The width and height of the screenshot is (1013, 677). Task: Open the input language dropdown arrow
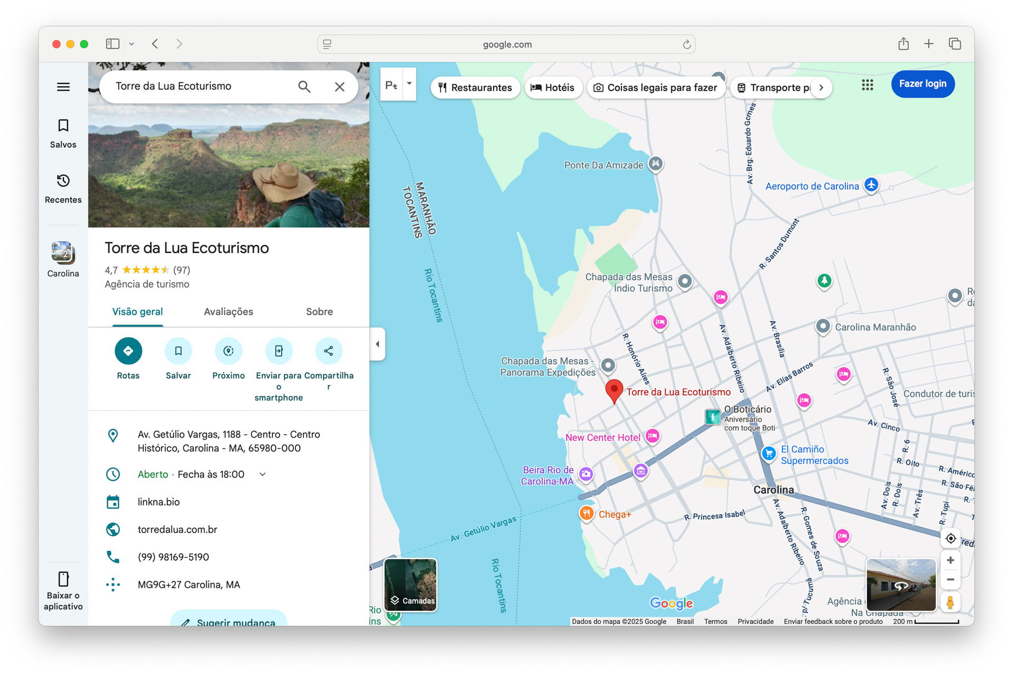tap(409, 83)
